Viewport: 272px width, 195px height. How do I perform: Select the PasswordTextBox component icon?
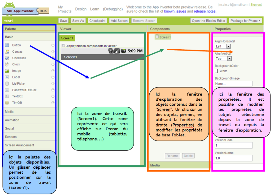pos(7,90)
